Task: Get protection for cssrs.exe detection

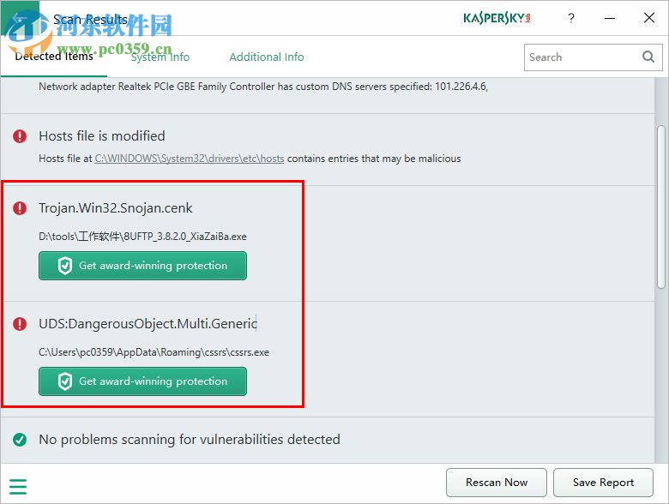Action: click(142, 381)
